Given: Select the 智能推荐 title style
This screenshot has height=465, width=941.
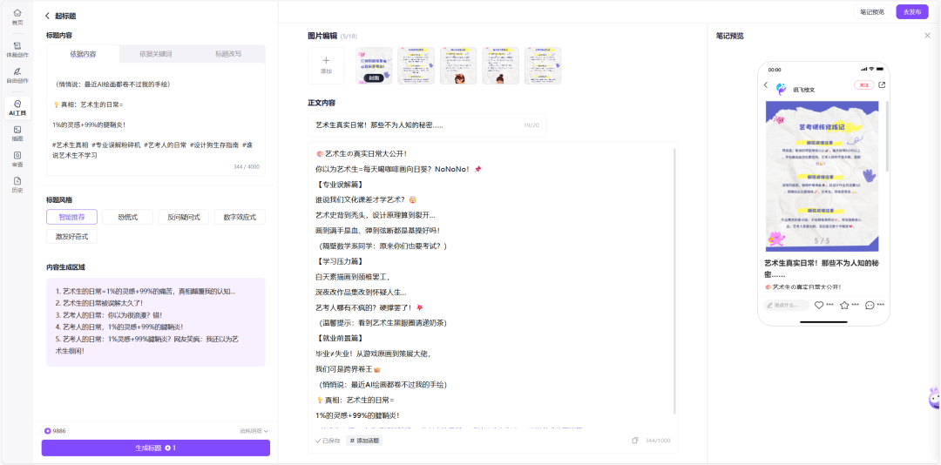Looking at the screenshot, I should 71,217.
